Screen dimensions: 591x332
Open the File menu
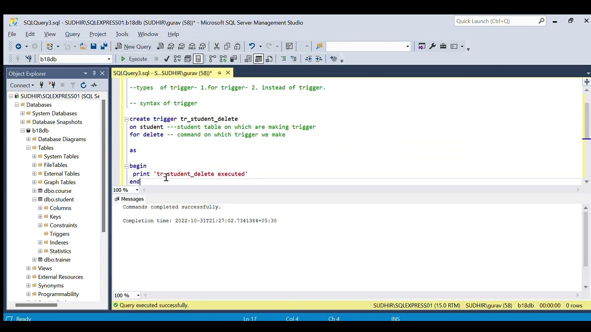(12, 34)
